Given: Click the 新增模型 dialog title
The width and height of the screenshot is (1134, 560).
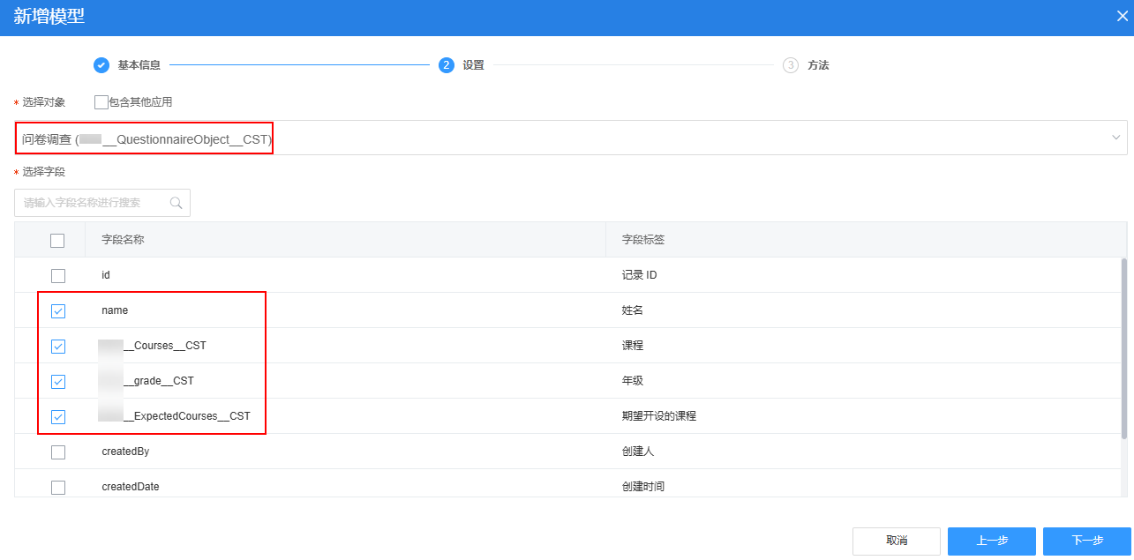Looking at the screenshot, I should pos(49,16).
